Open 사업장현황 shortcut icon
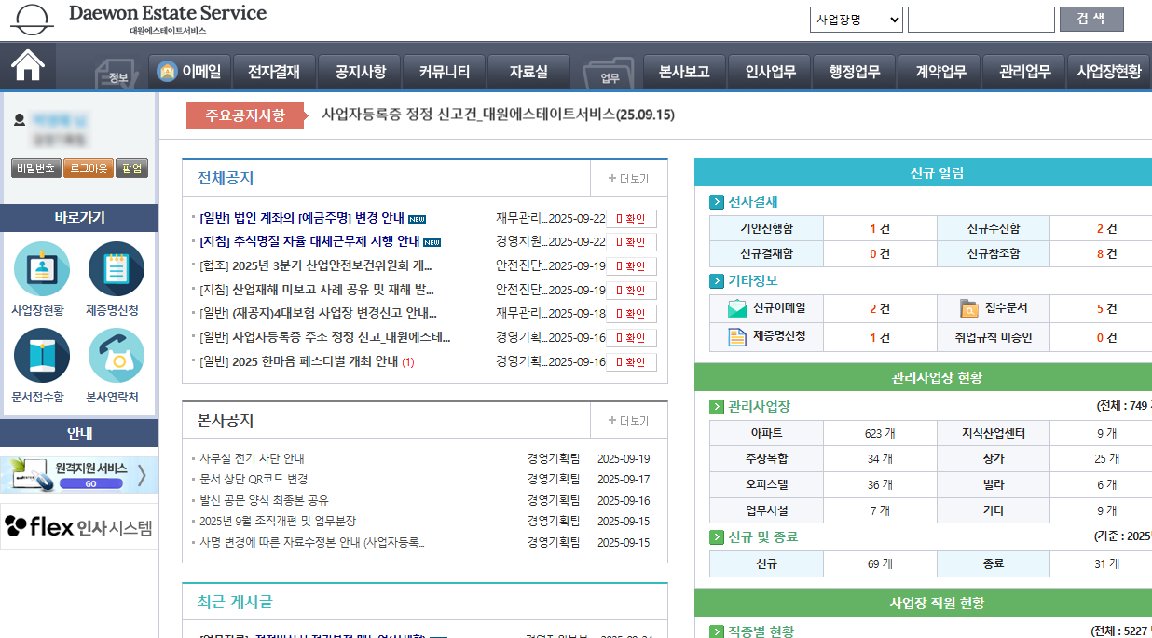 click(41, 269)
